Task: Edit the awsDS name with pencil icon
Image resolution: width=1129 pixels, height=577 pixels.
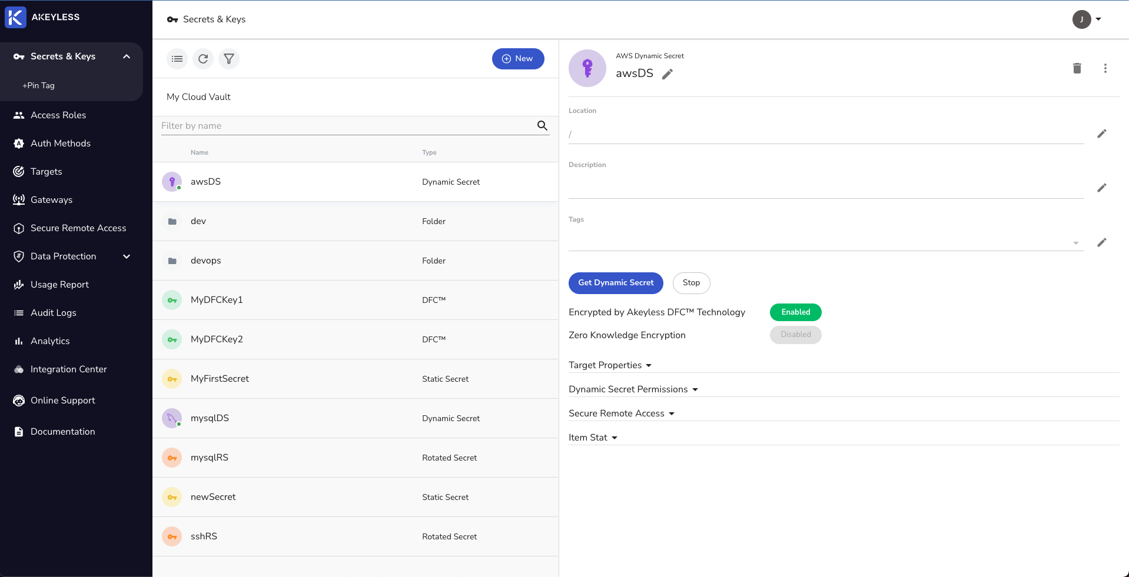Action: click(x=668, y=74)
